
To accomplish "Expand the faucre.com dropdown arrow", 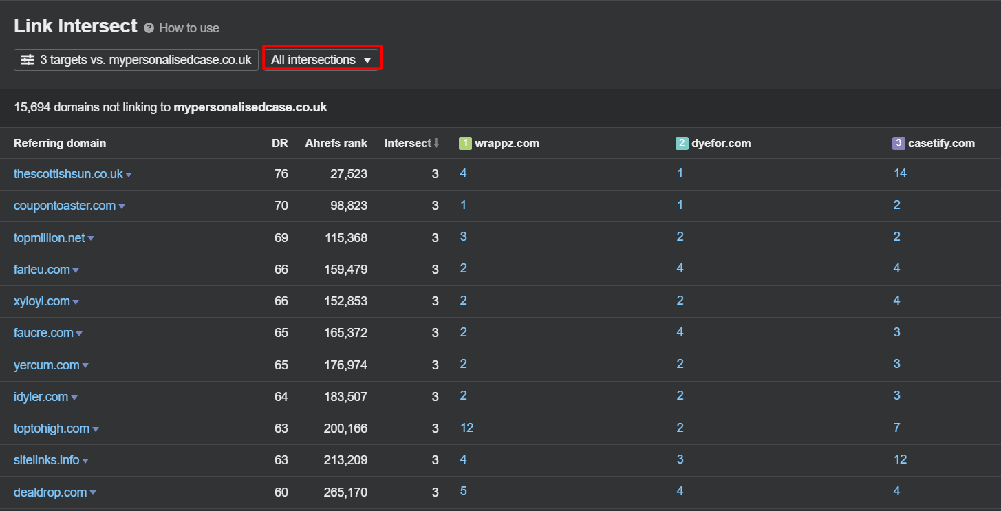I will pos(79,334).
